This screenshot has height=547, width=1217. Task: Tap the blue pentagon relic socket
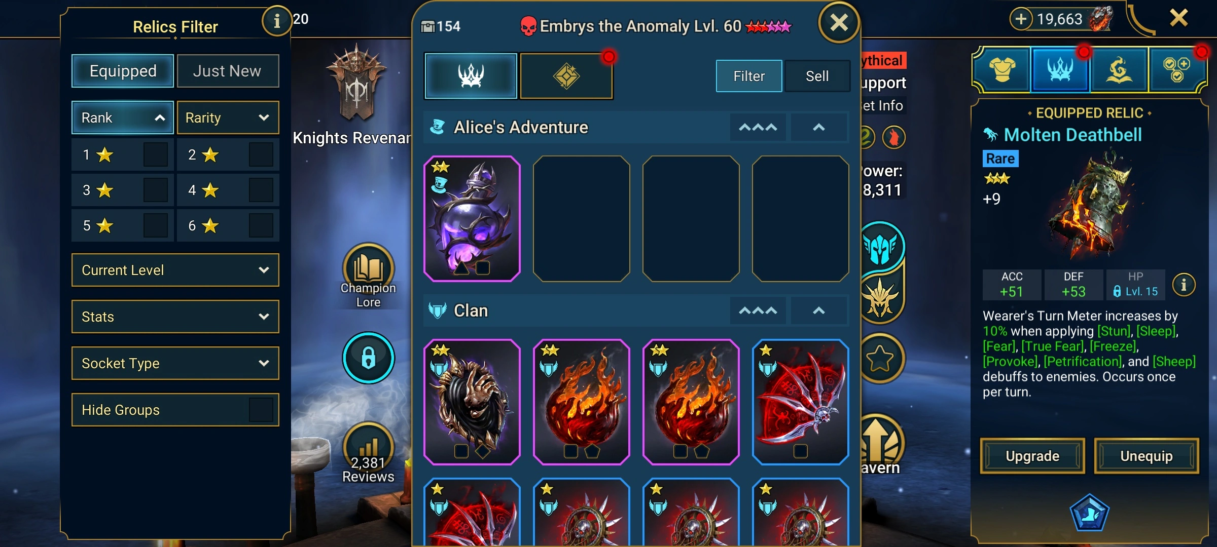point(1089,512)
